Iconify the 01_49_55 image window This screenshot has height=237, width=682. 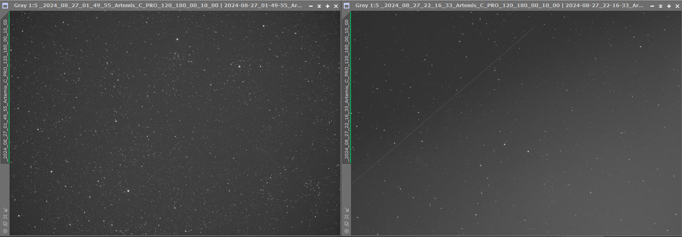311,6
